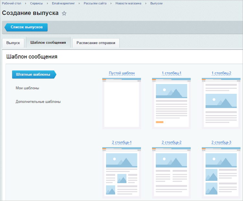
Task: Choose the 1 столбец-1 template preview
Action: point(171,104)
